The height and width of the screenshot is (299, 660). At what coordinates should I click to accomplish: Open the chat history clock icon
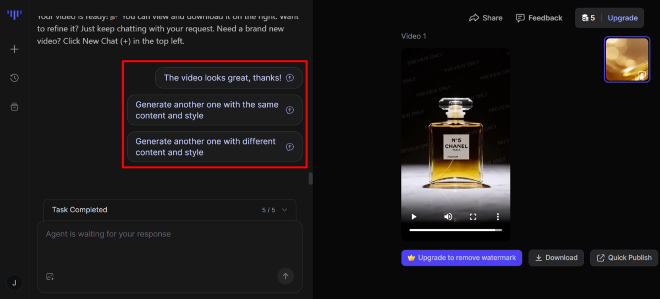pos(14,78)
